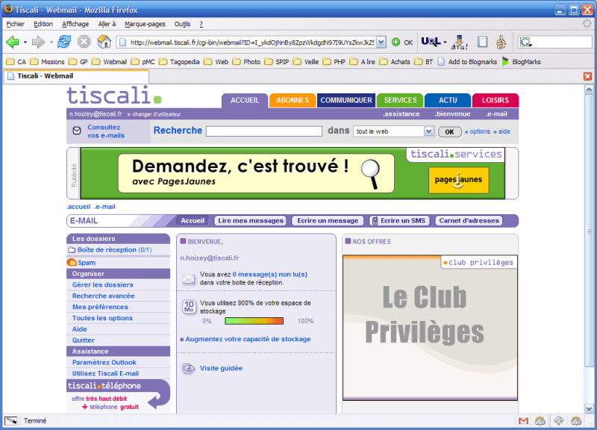Open the Edition menu
597x430 pixels.
click(x=43, y=24)
